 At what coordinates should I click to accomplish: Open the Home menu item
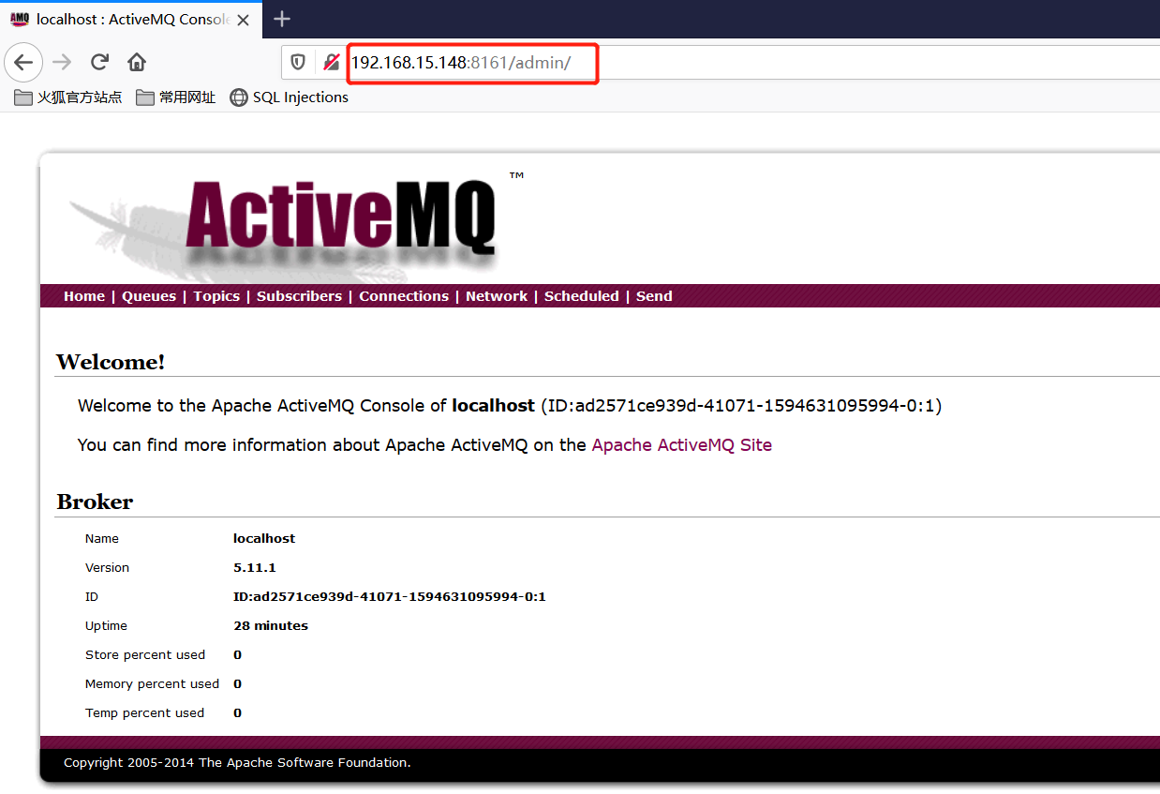[x=84, y=296]
